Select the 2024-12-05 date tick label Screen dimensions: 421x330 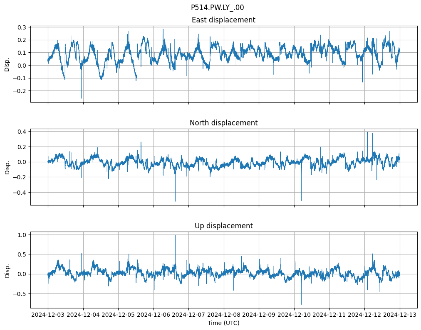click(x=118, y=315)
